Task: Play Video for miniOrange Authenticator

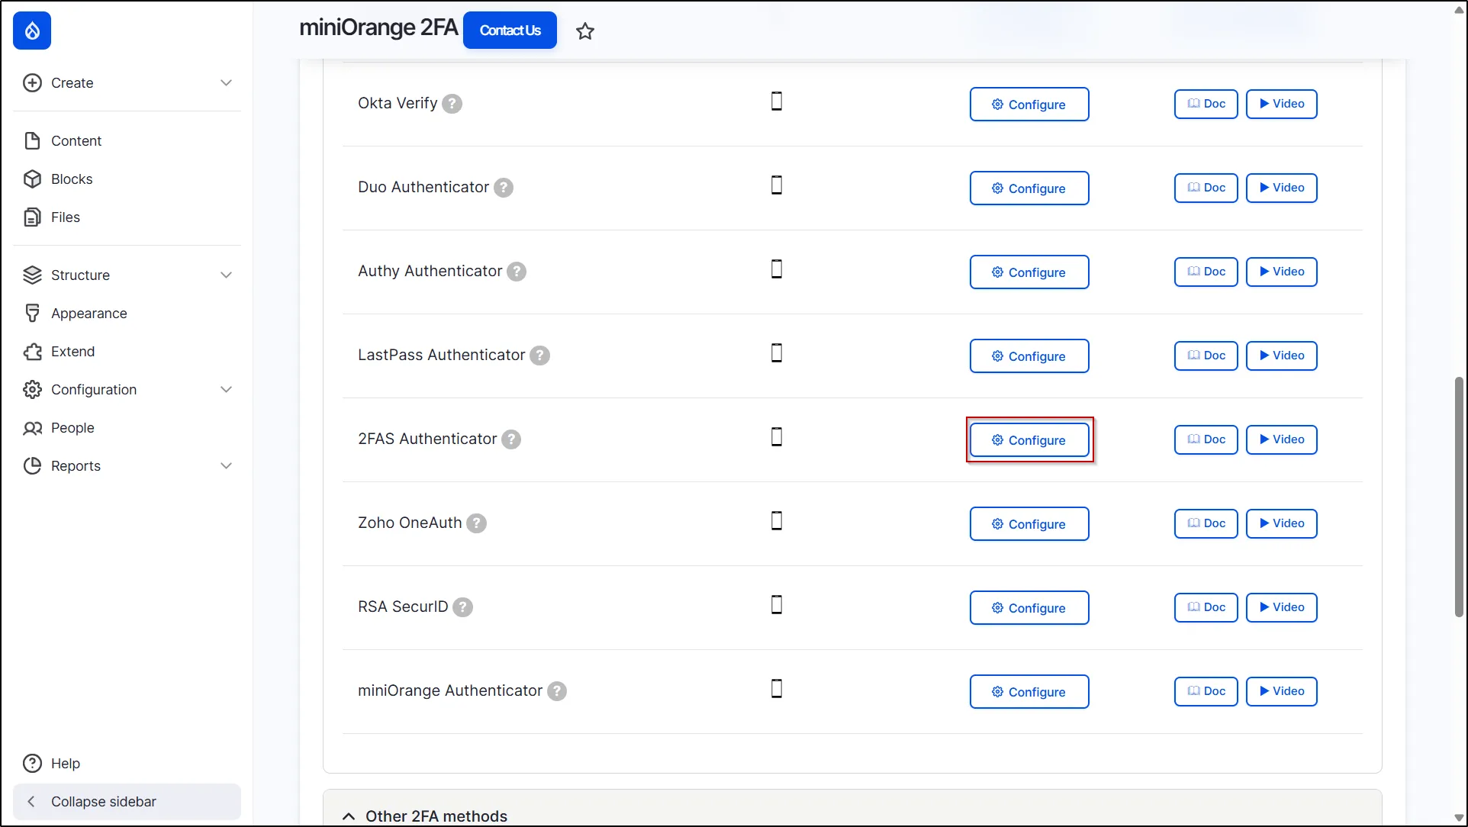Action: pos(1282,691)
